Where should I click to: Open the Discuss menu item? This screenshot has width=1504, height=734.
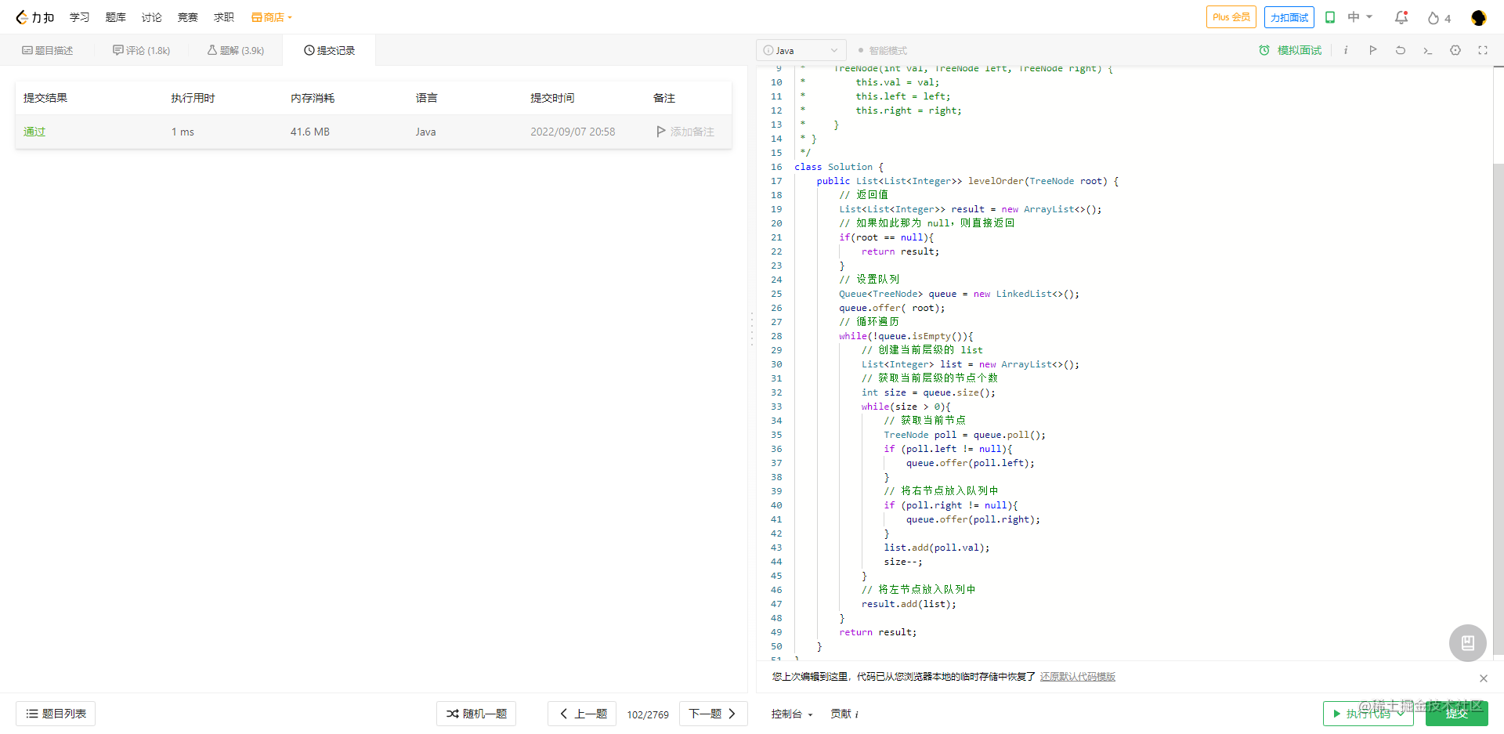click(152, 17)
